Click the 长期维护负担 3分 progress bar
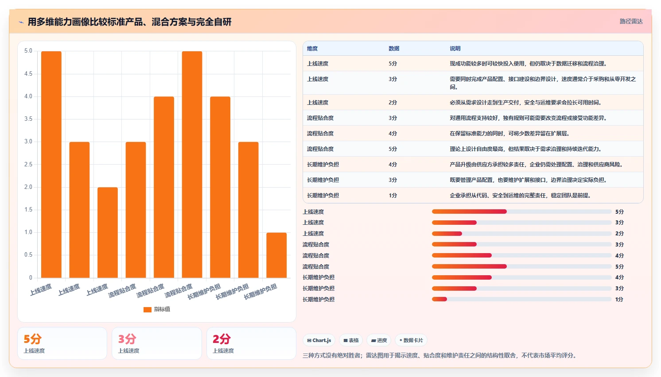This screenshot has width=661, height=377. pos(521,289)
